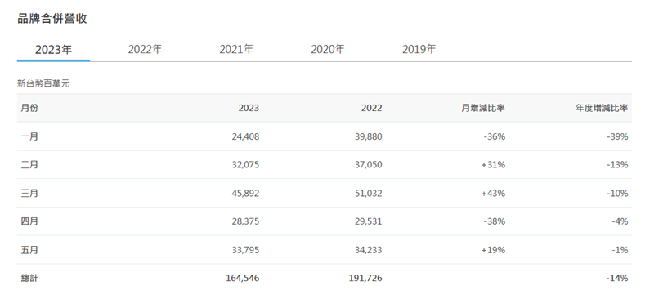Screen dimensions: 654x308
Task: Click the 一月 row label
Action: click(x=29, y=136)
